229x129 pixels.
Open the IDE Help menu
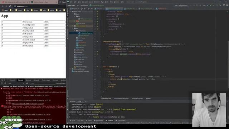click(x=122, y=2)
